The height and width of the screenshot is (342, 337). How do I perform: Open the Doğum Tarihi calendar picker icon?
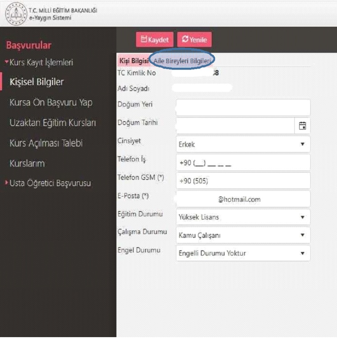click(302, 126)
